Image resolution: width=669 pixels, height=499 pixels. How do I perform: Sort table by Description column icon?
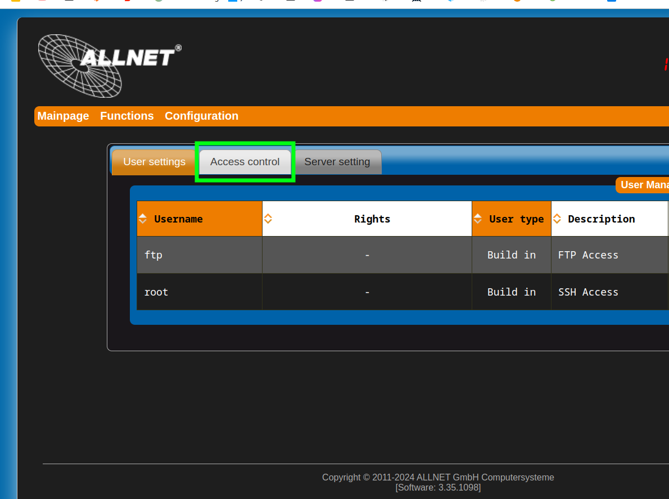point(557,219)
